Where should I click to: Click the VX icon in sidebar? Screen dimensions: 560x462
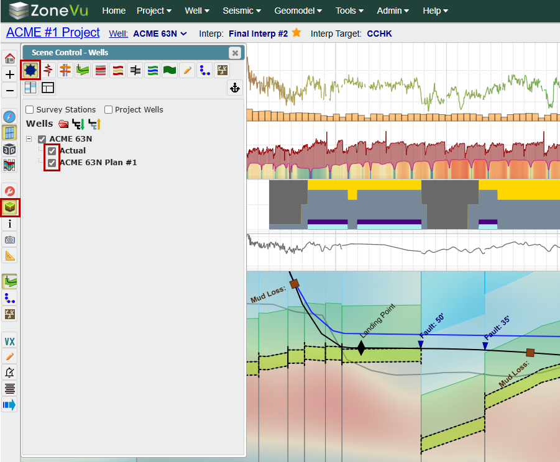pyautogui.click(x=10, y=342)
